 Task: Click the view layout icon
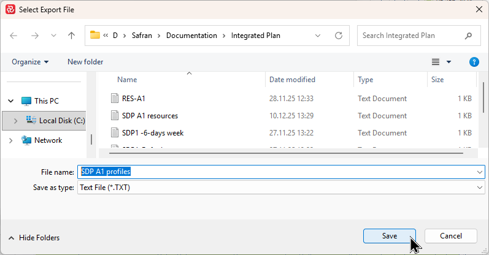pyautogui.click(x=436, y=62)
